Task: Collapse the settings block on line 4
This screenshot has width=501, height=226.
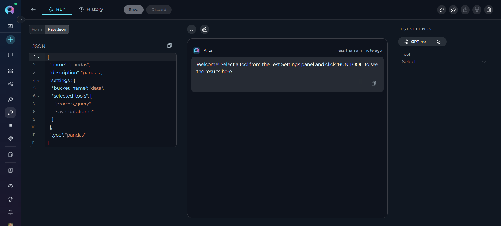Action: click(38, 81)
